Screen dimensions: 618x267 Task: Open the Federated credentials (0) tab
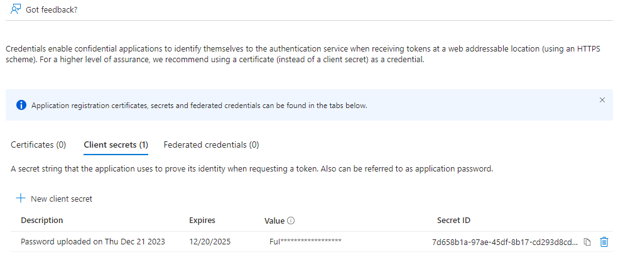[211, 144]
